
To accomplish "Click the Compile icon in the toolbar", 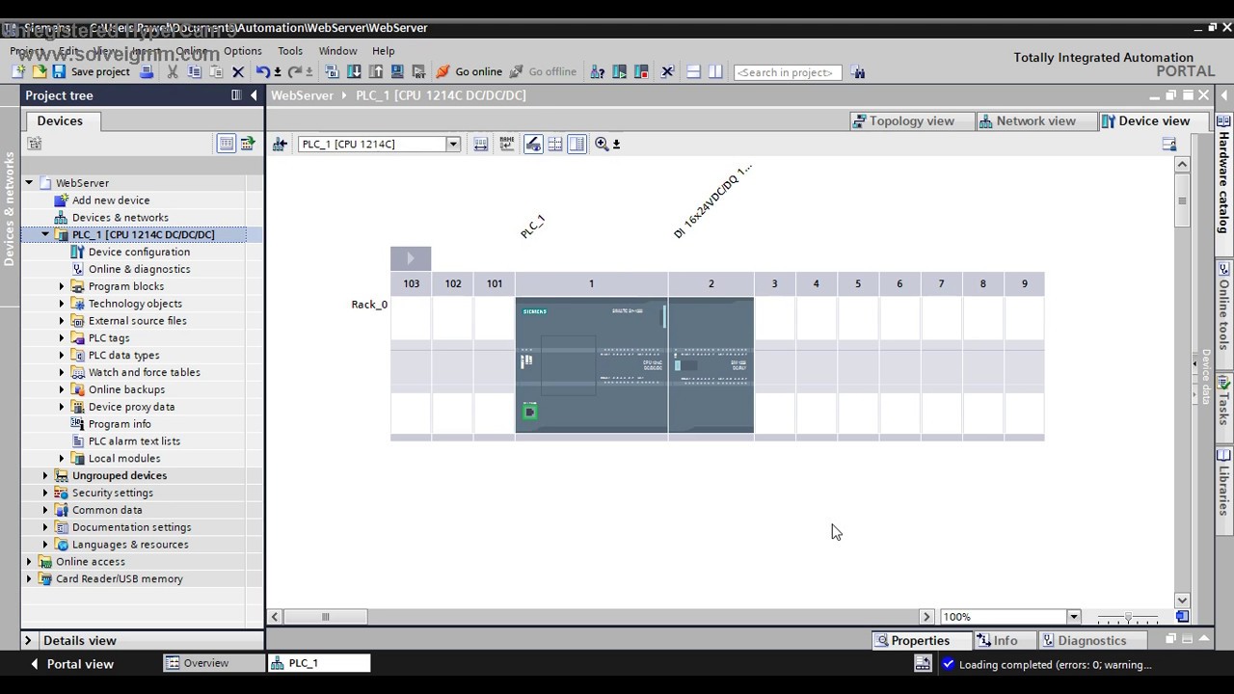I will tap(332, 71).
